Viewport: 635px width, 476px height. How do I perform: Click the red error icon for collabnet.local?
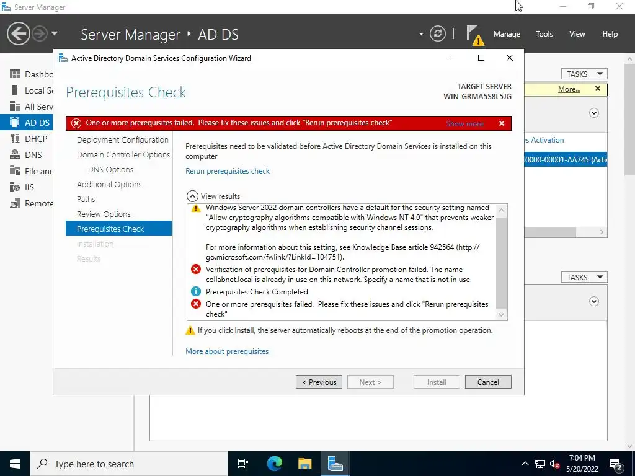click(196, 269)
